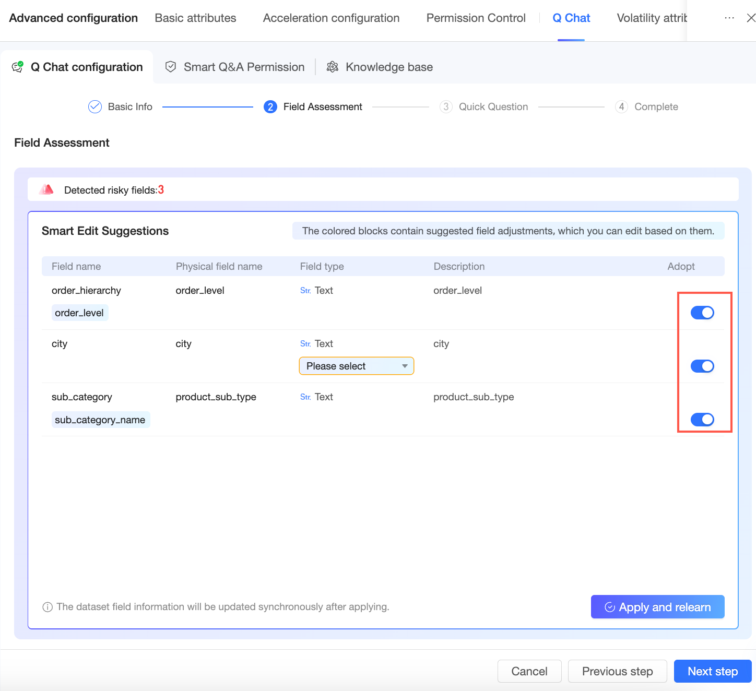Image resolution: width=756 pixels, height=691 pixels.
Task: Toggle adopt switch for sub_category field
Action: click(702, 420)
